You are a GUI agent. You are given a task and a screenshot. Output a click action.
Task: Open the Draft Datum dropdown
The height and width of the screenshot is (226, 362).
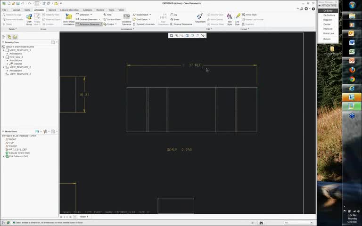(x=149, y=19)
